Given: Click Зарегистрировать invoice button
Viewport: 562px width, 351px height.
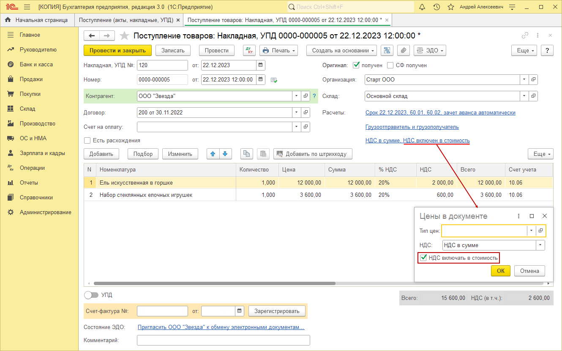Looking at the screenshot, I should click(277, 311).
